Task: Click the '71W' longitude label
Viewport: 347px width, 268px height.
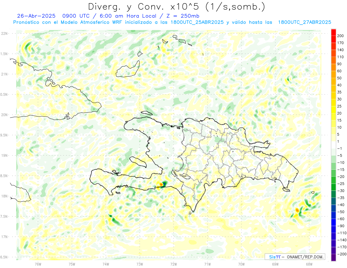Action: [207, 264]
